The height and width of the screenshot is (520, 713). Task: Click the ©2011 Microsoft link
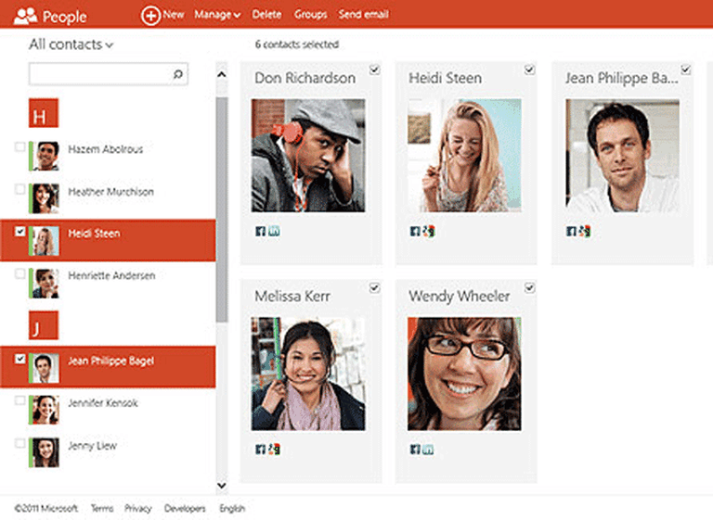pyautogui.click(x=45, y=508)
